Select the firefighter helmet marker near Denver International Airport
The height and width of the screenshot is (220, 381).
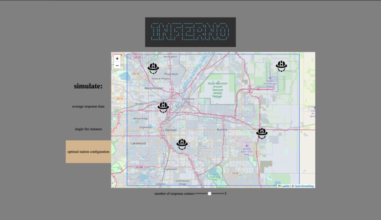coord(281,66)
